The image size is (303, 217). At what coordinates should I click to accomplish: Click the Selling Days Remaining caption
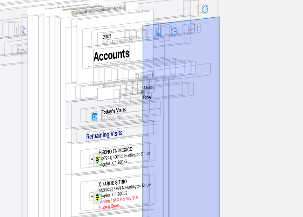pyautogui.click(x=119, y=41)
